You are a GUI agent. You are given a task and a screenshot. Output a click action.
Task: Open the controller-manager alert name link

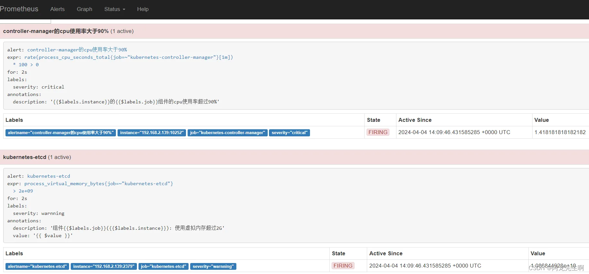coord(77,50)
